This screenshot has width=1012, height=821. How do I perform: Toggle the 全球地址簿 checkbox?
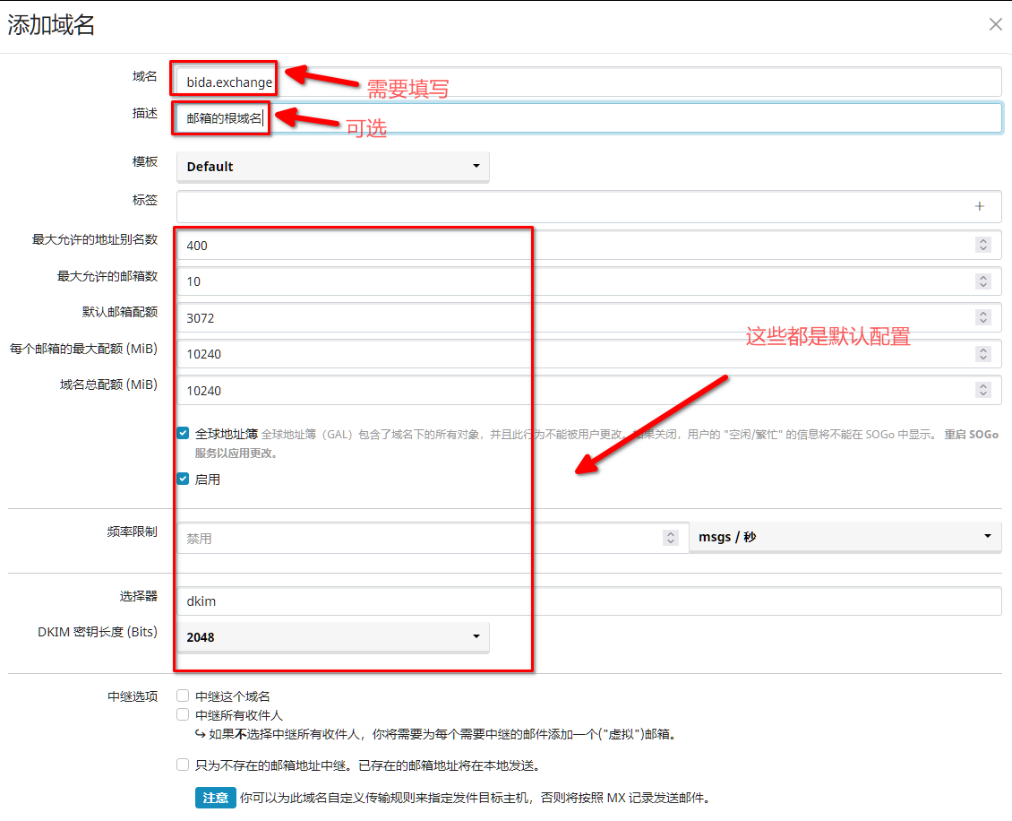pos(183,434)
